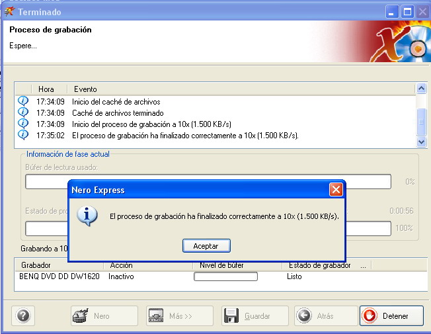Click the info icon for 'Inicio del proceso de grabación'
The width and height of the screenshot is (431, 334).
point(23,124)
